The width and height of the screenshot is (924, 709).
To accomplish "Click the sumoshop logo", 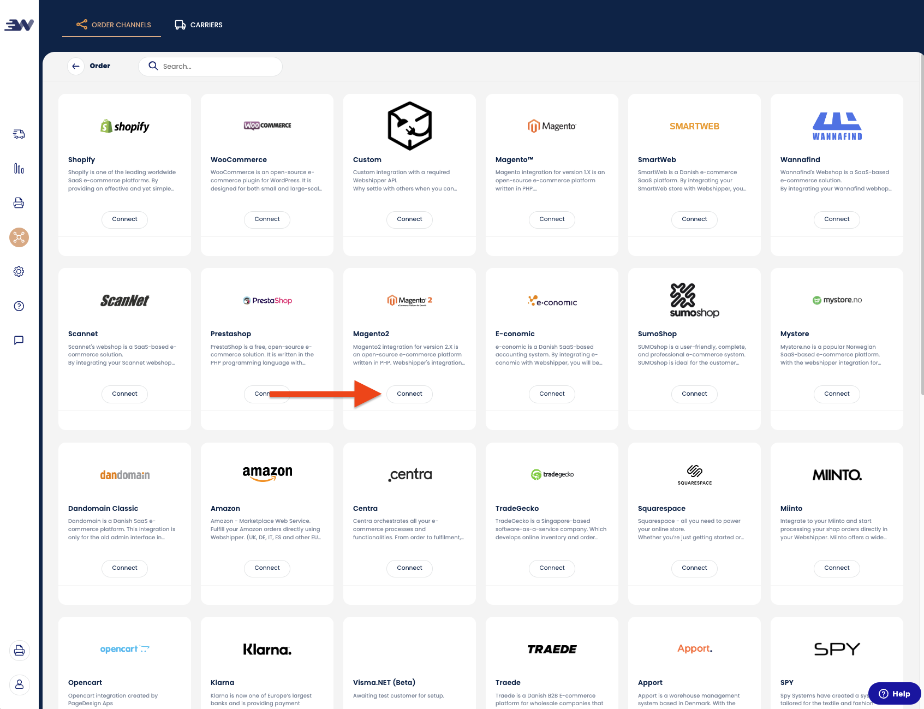I will click(694, 301).
